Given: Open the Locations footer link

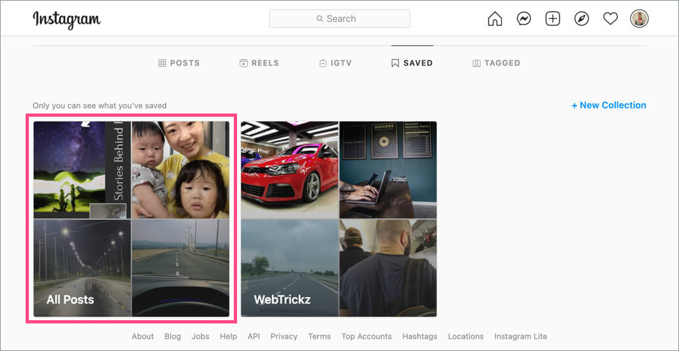Looking at the screenshot, I should click(466, 337).
